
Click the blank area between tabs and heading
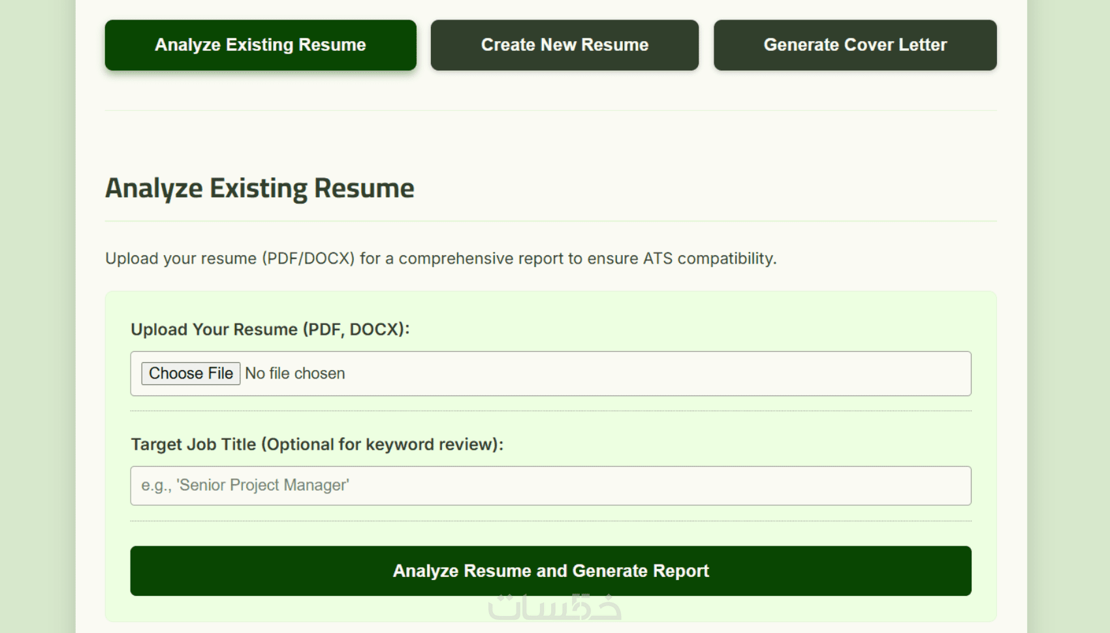(x=550, y=140)
